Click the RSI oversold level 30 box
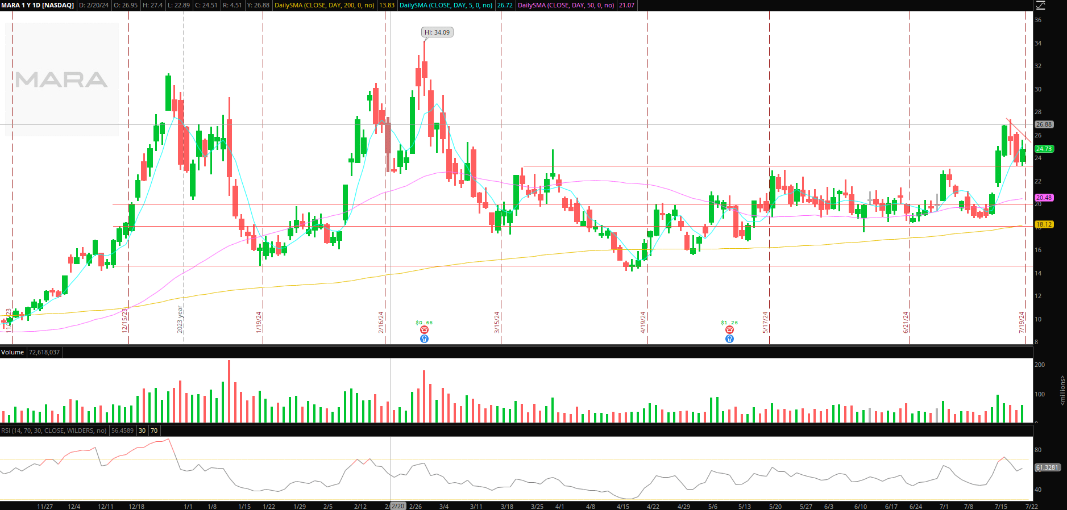This screenshot has width=1067, height=510. coord(142,430)
